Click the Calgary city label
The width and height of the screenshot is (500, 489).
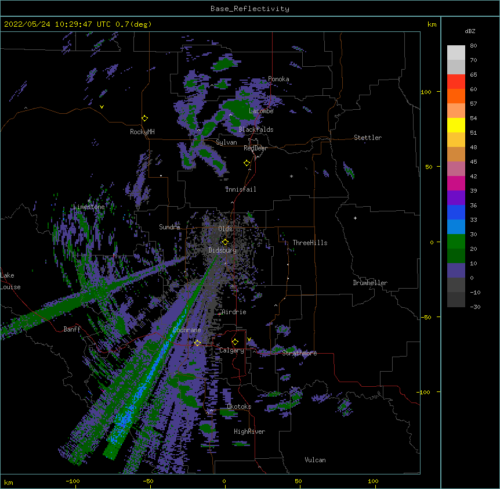[231, 350]
